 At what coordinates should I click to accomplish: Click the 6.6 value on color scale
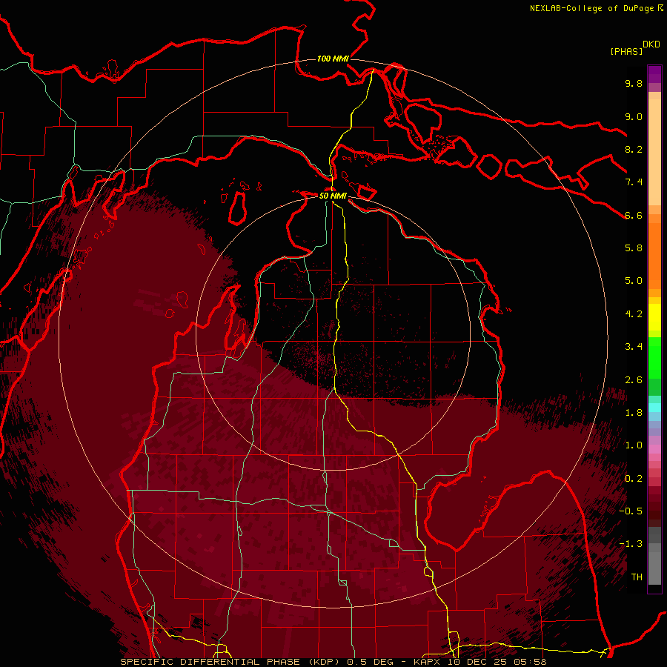634,215
